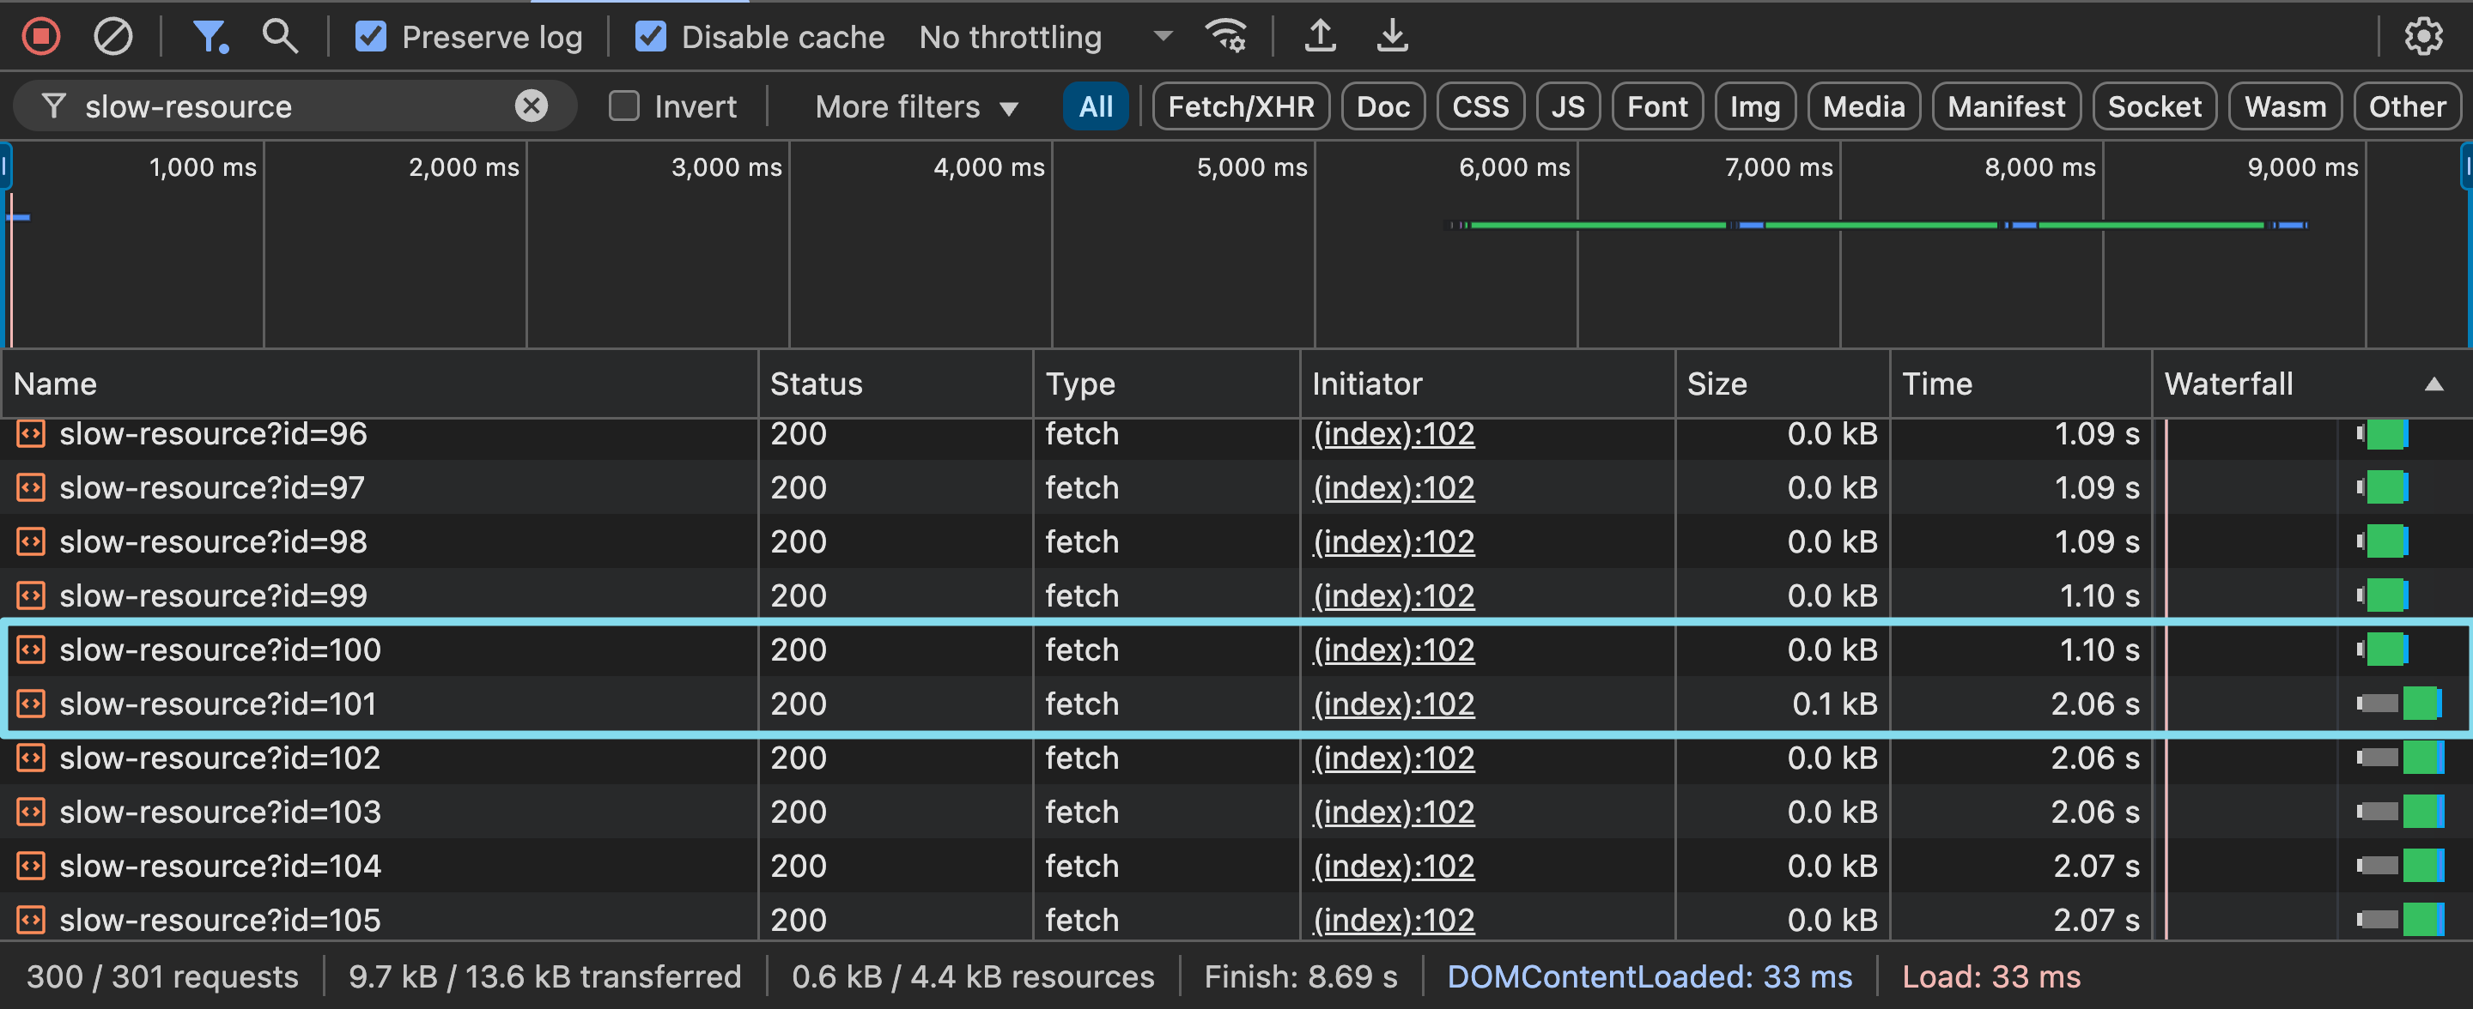
Task: Open the No throttling dropdown
Action: click(x=1044, y=36)
